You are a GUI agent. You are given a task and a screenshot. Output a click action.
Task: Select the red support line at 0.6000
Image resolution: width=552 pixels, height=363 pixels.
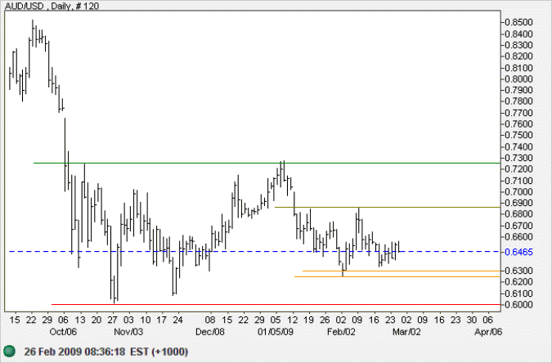coord(276,304)
